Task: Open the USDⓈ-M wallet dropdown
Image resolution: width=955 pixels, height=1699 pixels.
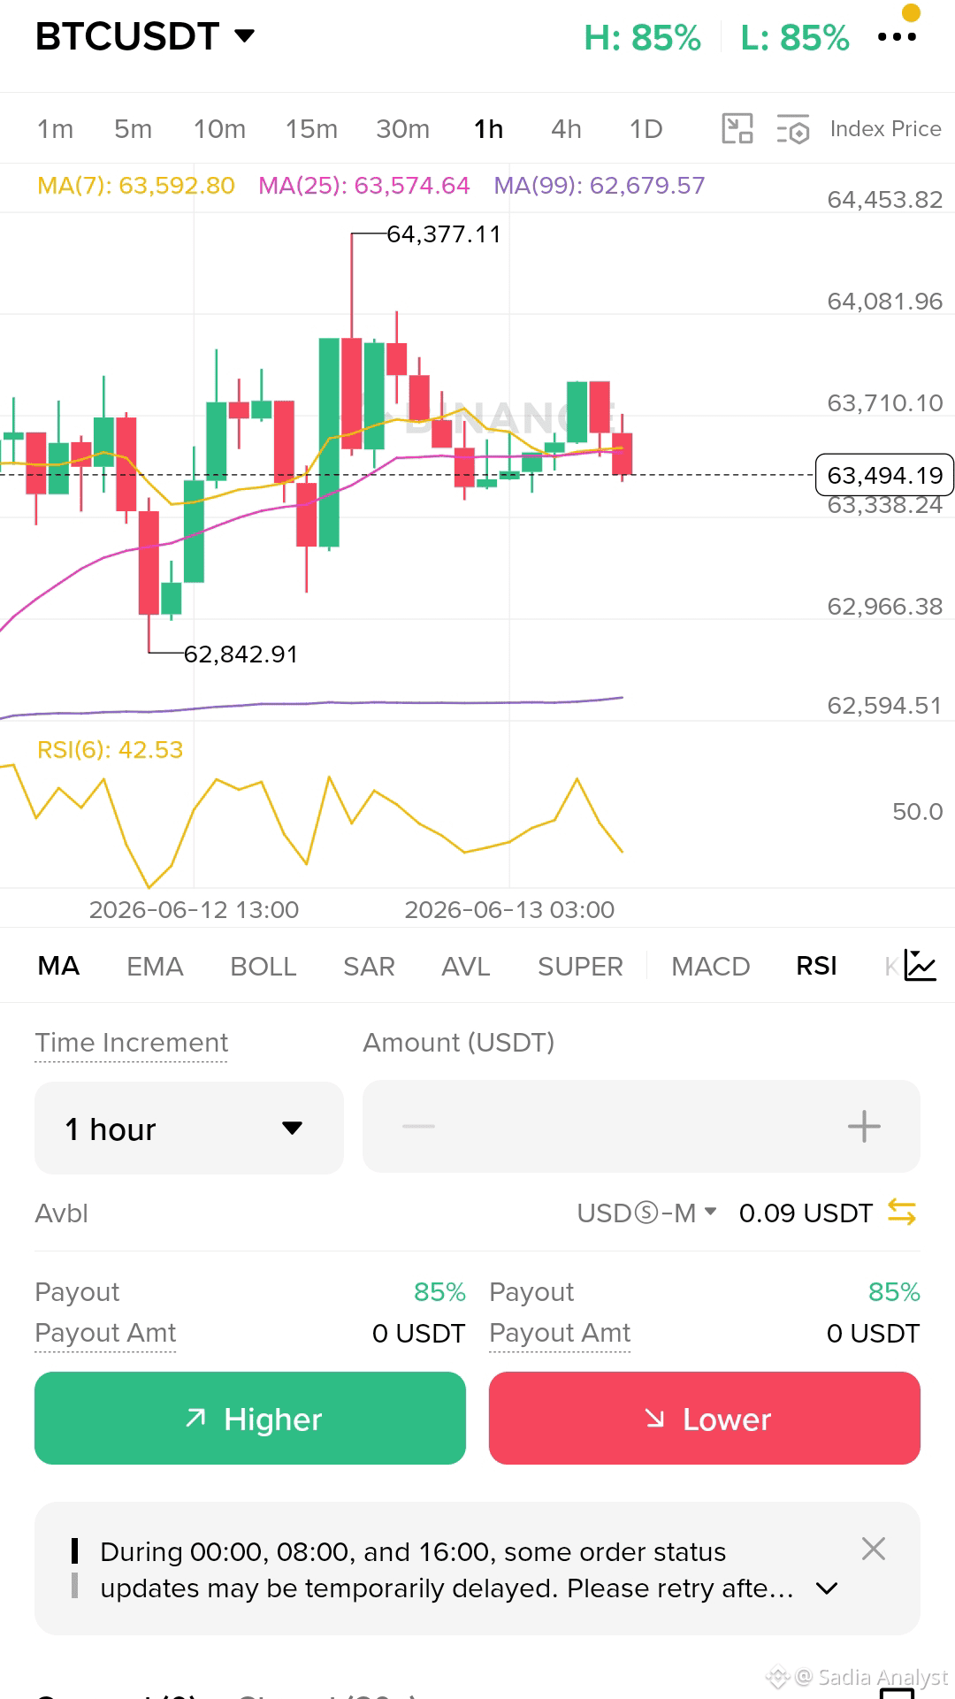Action: click(x=646, y=1213)
